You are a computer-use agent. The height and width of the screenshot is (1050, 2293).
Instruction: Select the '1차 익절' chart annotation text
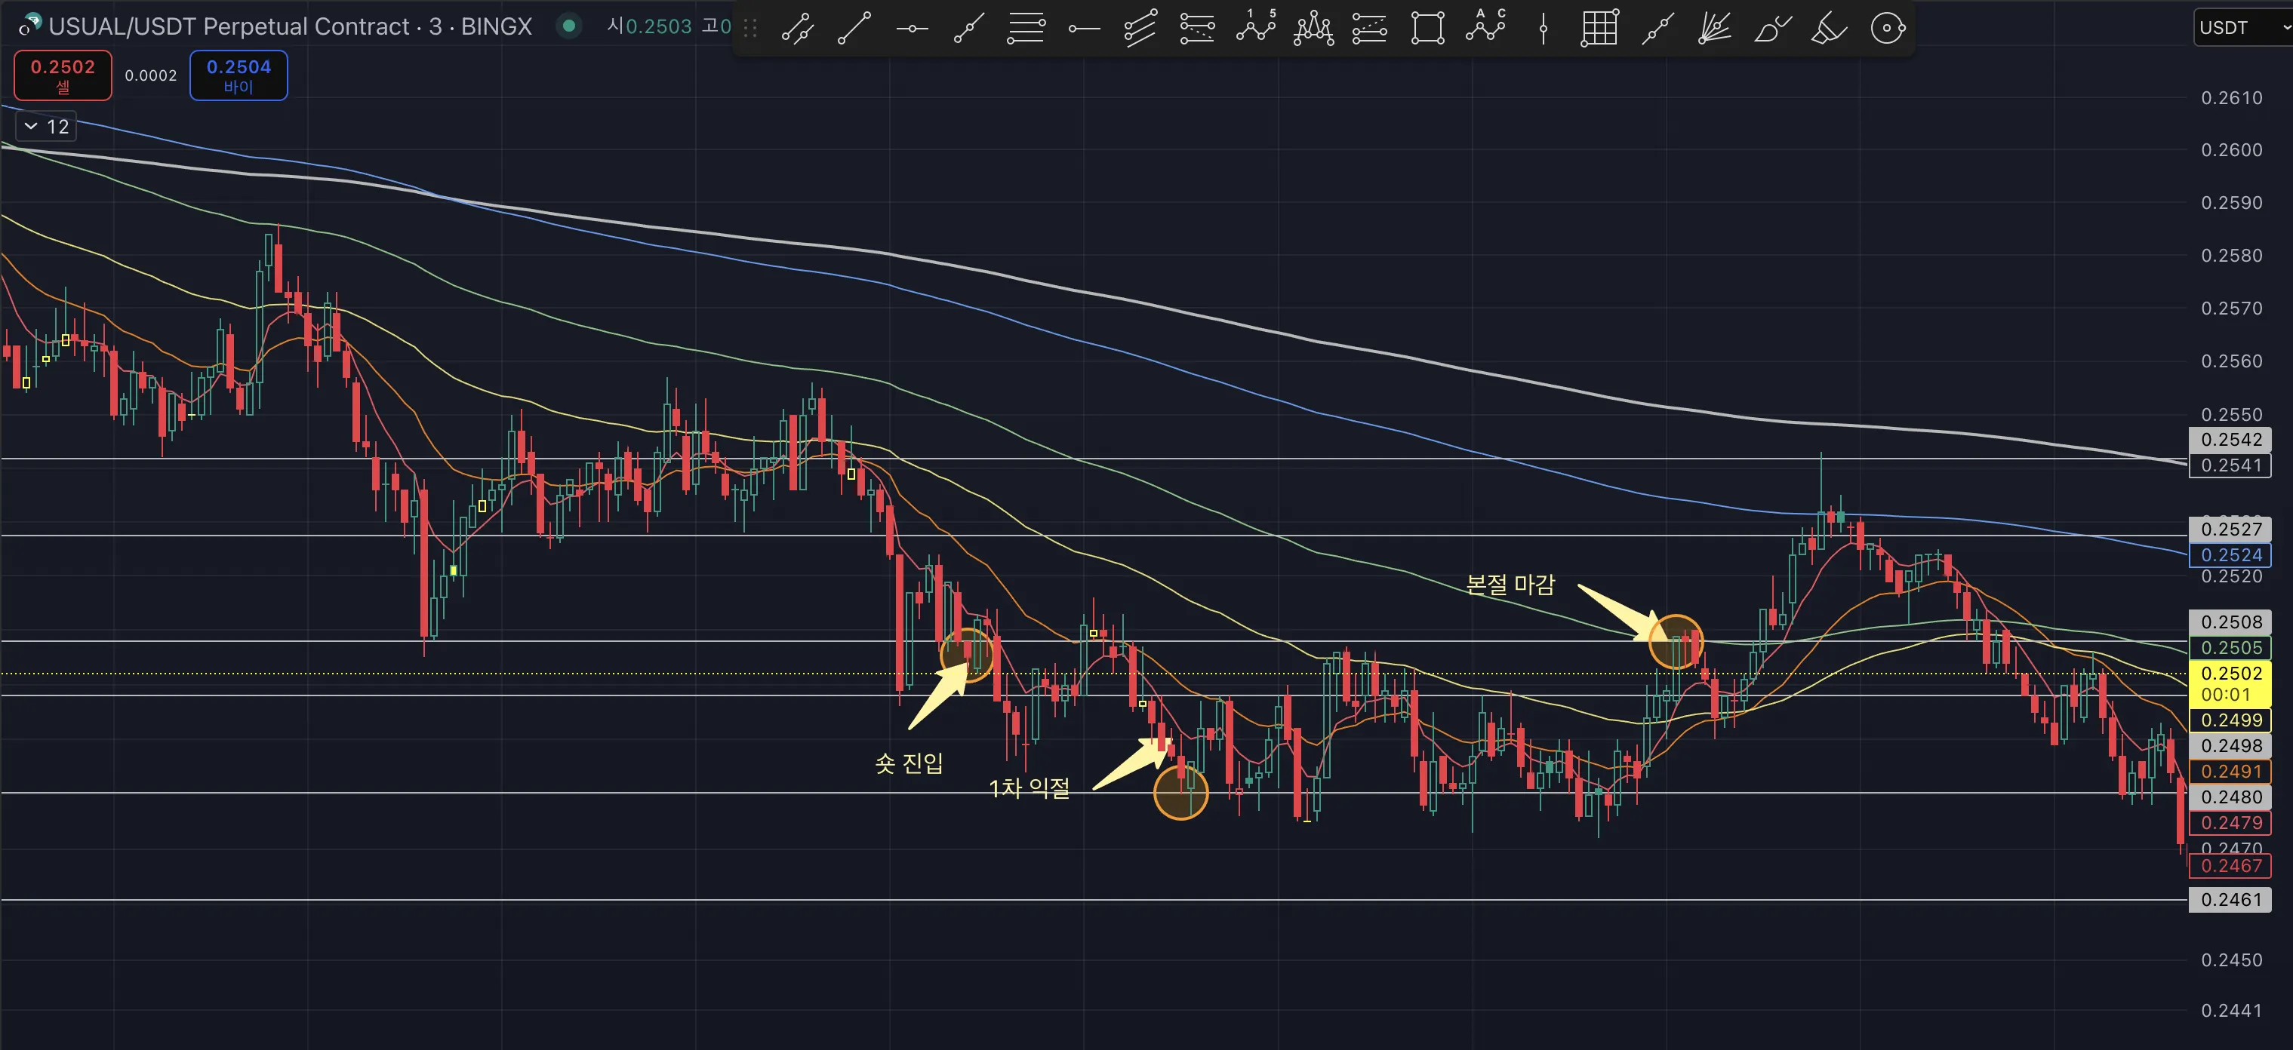1029,787
